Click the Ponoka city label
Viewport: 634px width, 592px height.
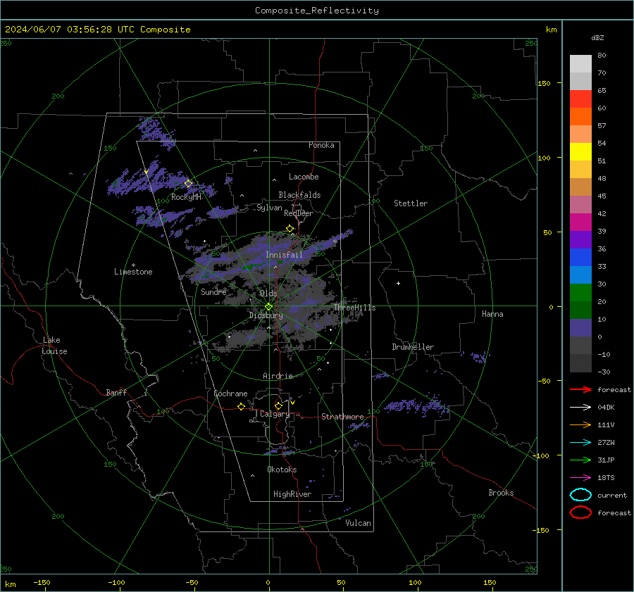[x=321, y=145]
